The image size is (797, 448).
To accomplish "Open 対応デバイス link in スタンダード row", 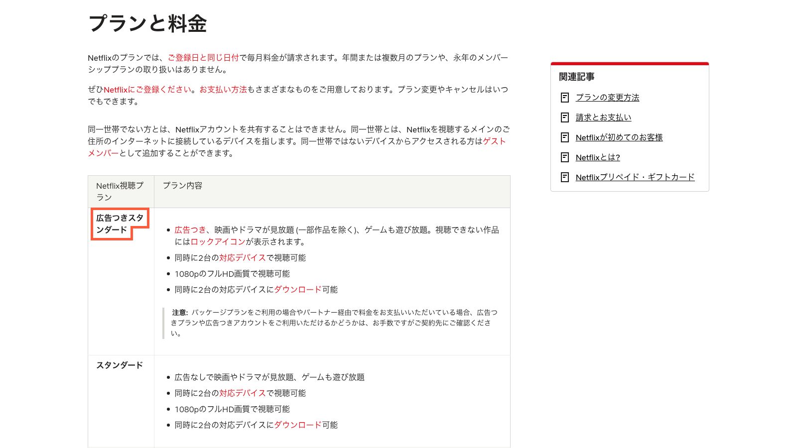I will coord(243,393).
